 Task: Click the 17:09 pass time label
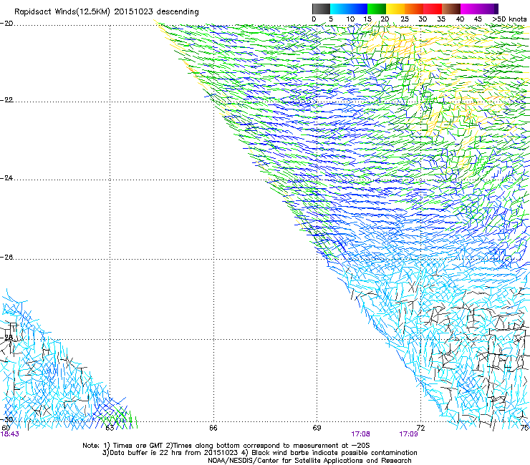pos(408,434)
